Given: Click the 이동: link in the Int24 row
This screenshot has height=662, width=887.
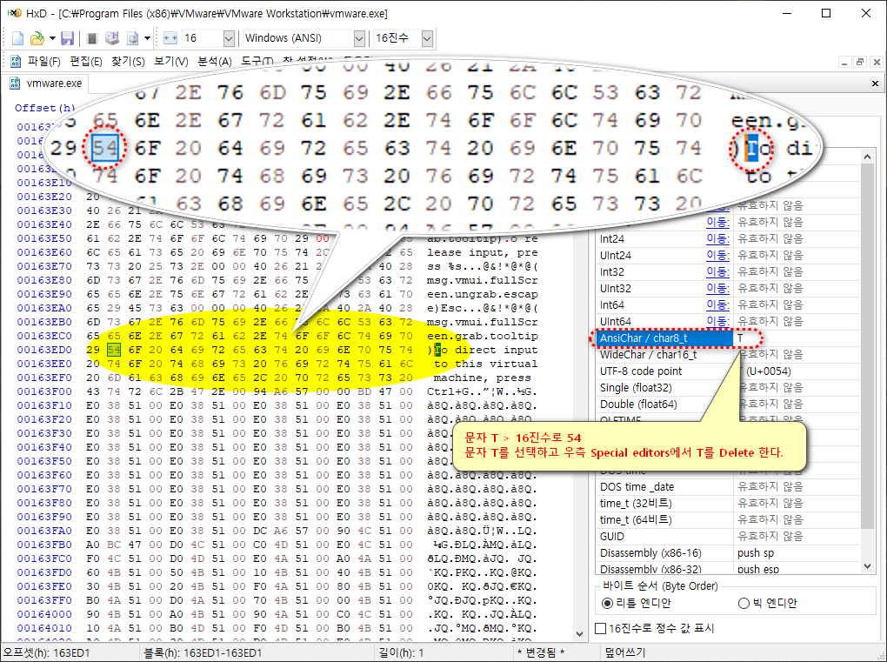Looking at the screenshot, I should click(x=717, y=238).
